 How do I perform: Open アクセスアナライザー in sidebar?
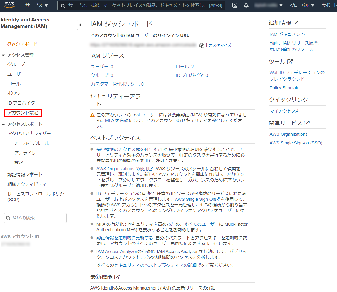pos(29,134)
